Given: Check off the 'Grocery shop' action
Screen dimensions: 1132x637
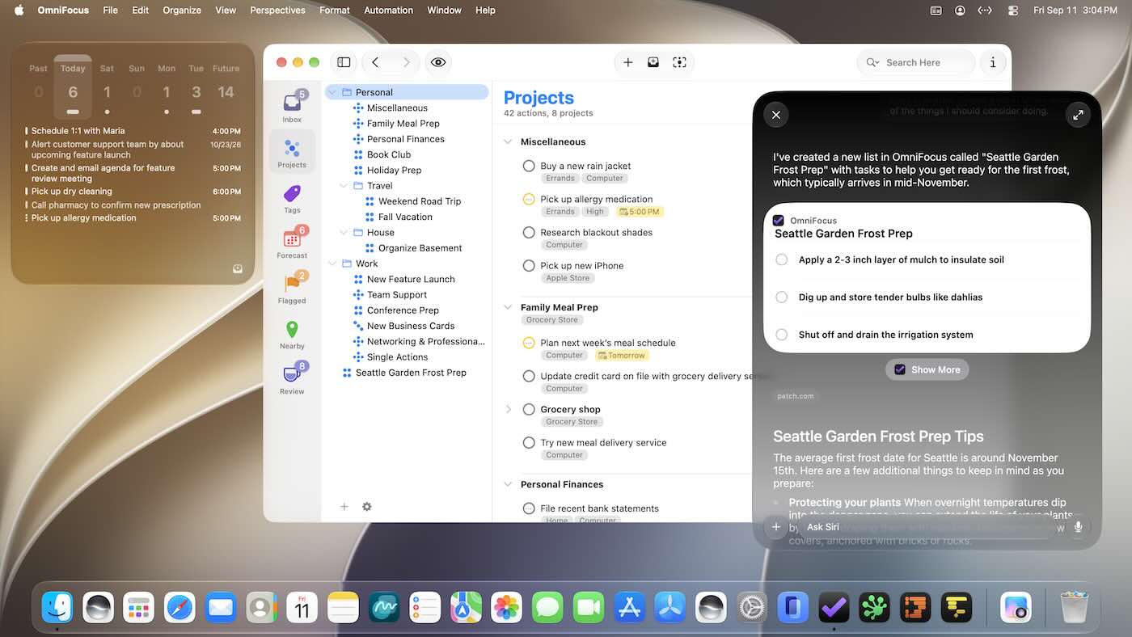Looking at the screenshot, I should click(529, 409).
